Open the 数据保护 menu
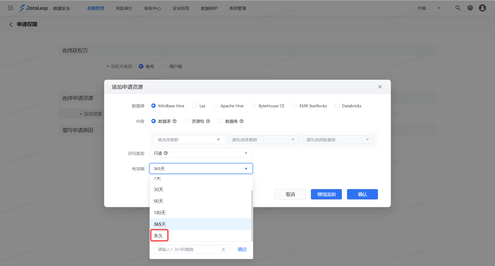This screenshot has width=495, height=266. pyautogui.click(x=209, y=8)
